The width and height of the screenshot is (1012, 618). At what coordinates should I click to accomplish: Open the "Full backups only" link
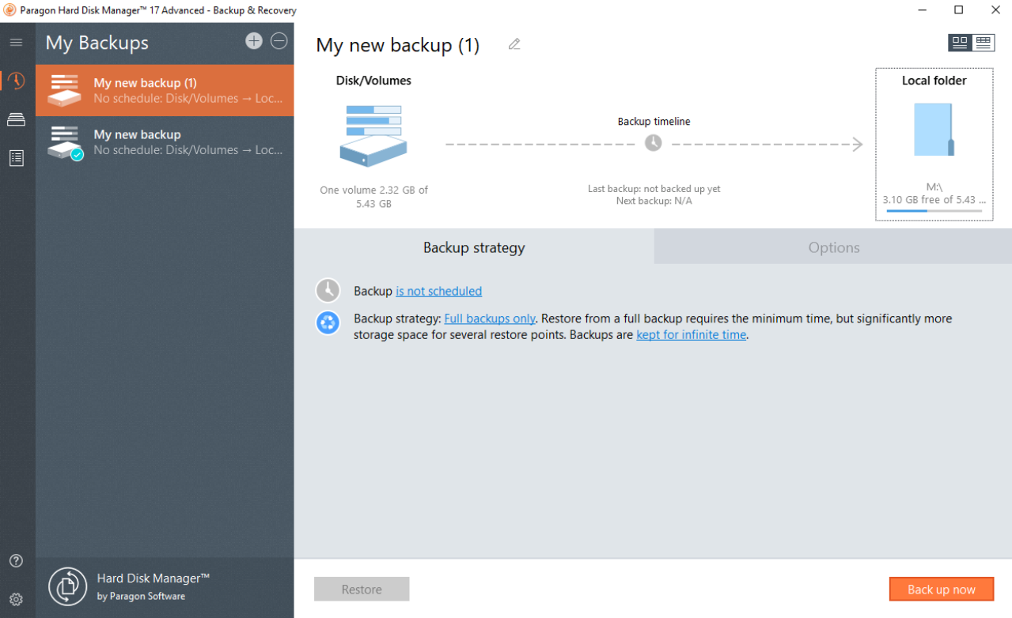point(489,318)
